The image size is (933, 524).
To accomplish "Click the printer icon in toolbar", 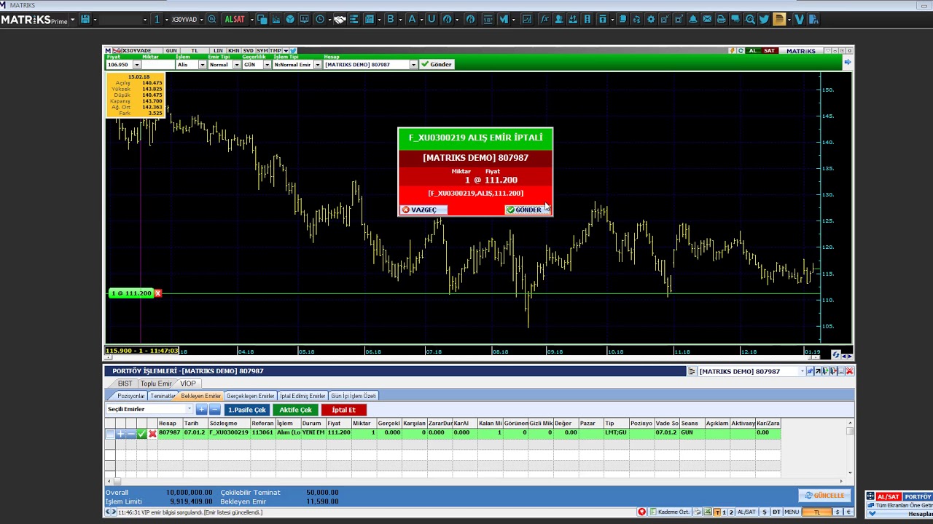I will [722, 20].
